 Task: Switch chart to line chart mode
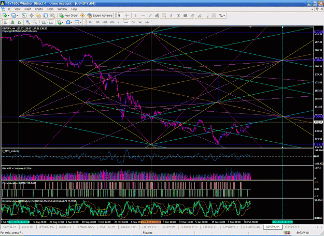(x=19, y=22)
